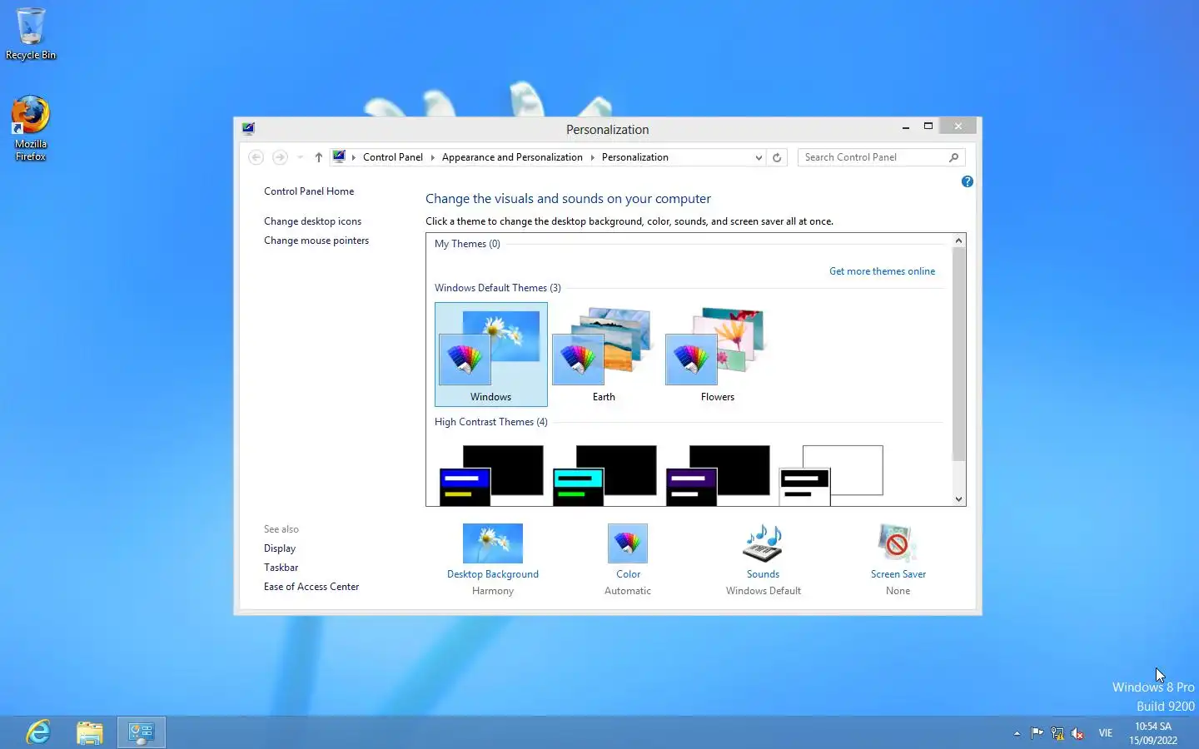Image resolution: width=1199 pixels, height=749 pixels.
Task: Expand the chevron after Appearance and Personalization
Action: point(592,157)
